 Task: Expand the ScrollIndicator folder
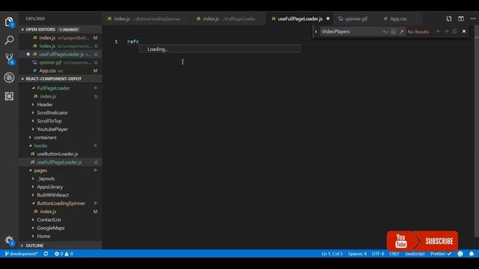(52, 113)
